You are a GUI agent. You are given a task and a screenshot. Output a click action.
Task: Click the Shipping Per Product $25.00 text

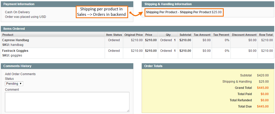184,12
